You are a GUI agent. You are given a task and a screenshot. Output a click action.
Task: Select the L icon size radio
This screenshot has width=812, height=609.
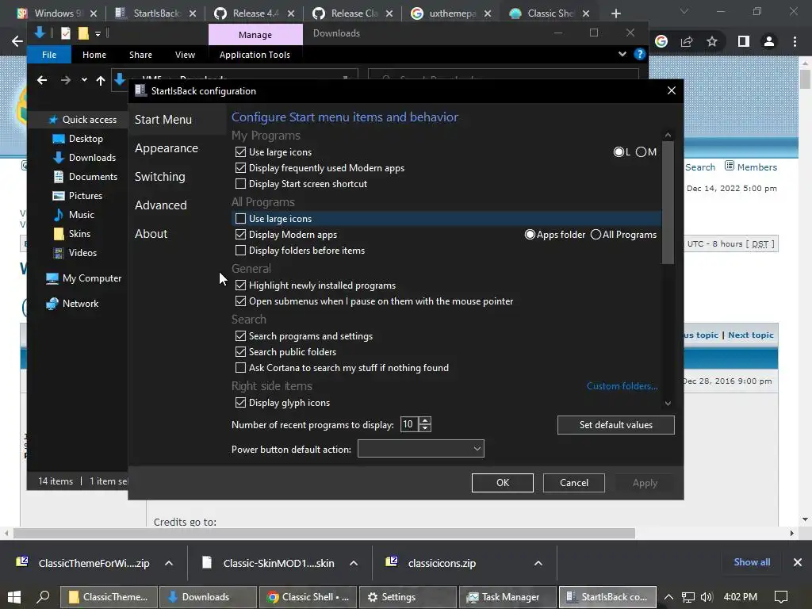(619, 151)
